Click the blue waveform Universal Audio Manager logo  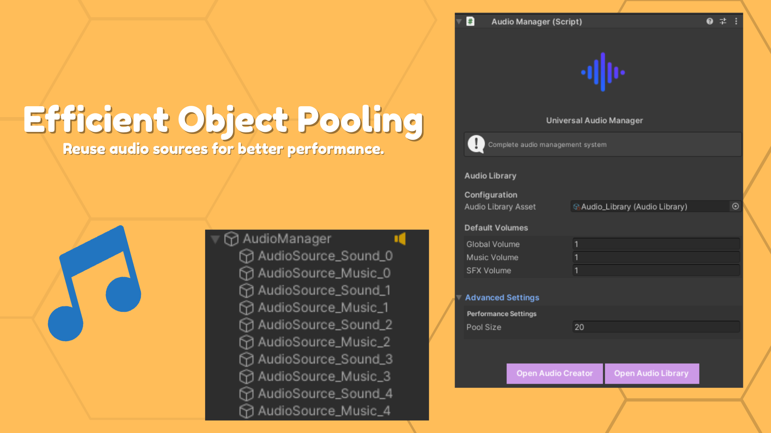(x=602, y=72)
